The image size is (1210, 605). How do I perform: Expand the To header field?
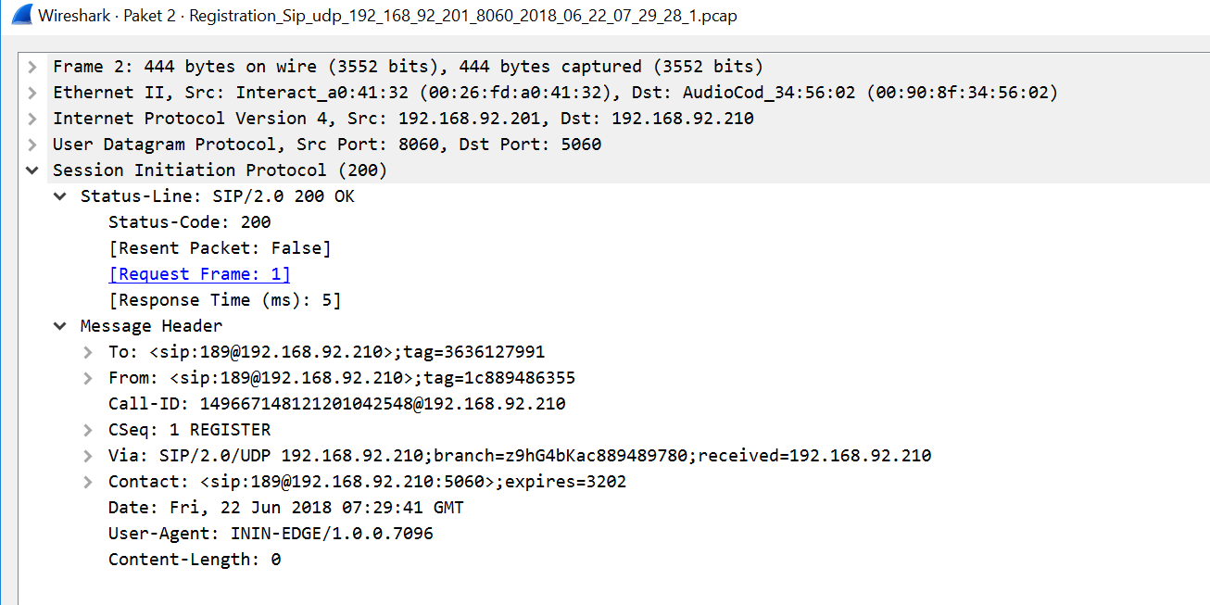(x=88, y=351)
